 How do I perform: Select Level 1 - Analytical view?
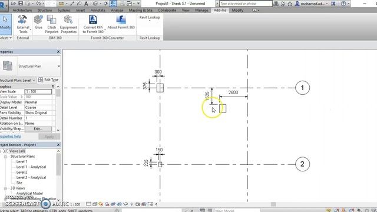click(31, 167)
